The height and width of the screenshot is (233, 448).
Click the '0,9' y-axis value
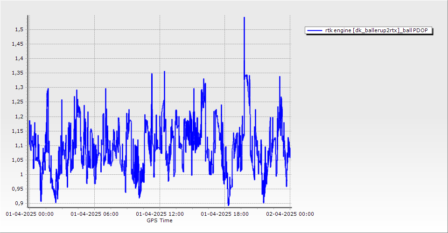click(x=19, y=203)
